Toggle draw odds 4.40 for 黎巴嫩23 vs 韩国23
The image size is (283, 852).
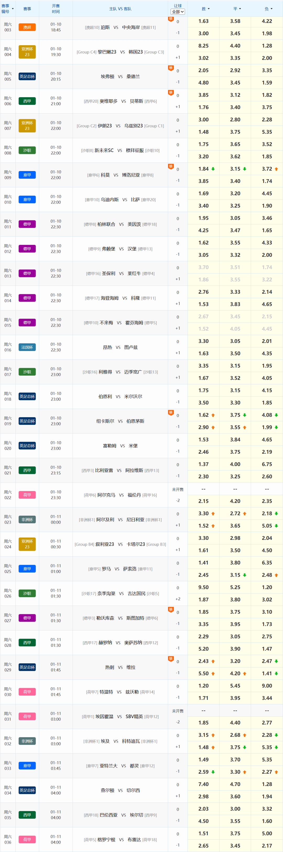(x=235, y=46)
